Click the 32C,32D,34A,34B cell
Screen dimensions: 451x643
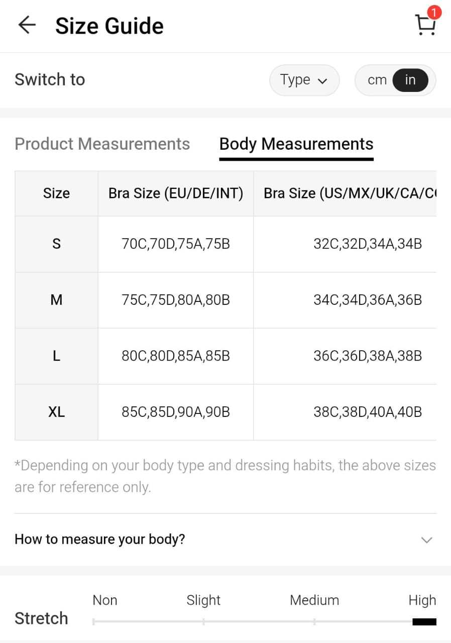click(367, 244)
